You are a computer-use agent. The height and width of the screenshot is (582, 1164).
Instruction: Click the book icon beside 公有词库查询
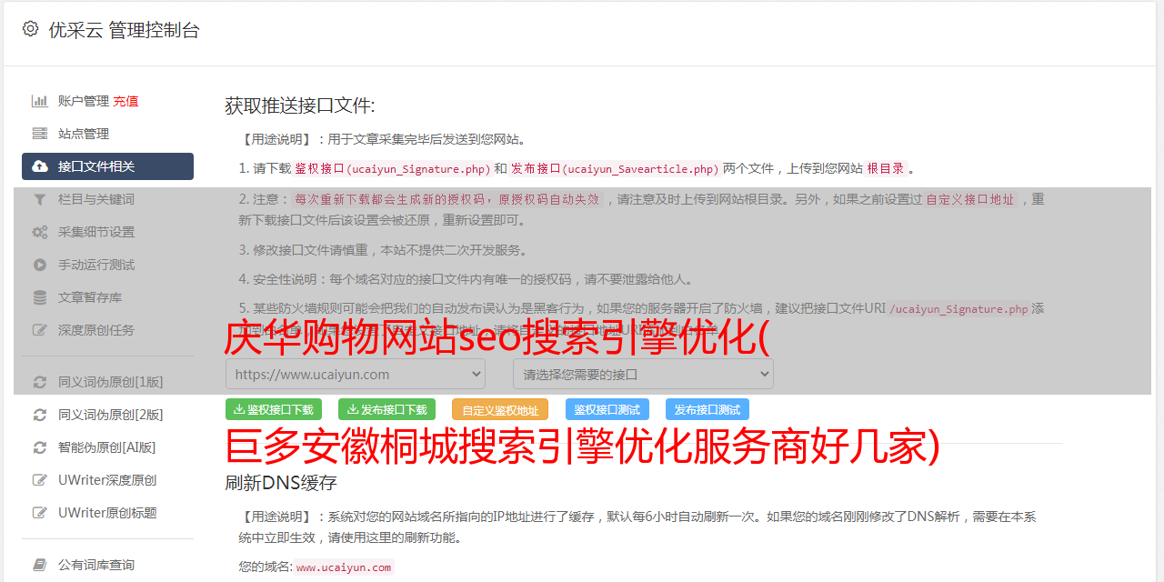[40, 565]
